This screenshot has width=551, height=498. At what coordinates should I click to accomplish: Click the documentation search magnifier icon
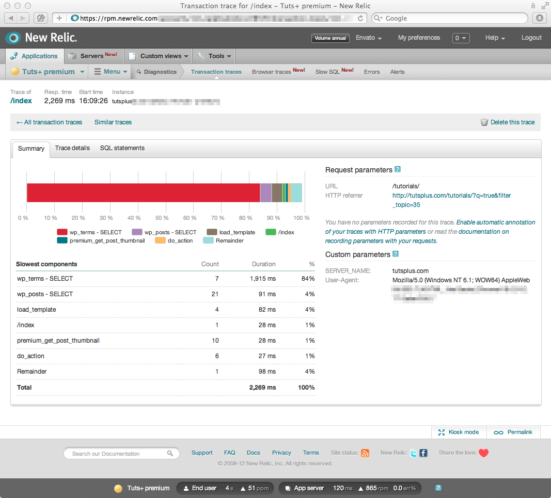coord(170,453)
